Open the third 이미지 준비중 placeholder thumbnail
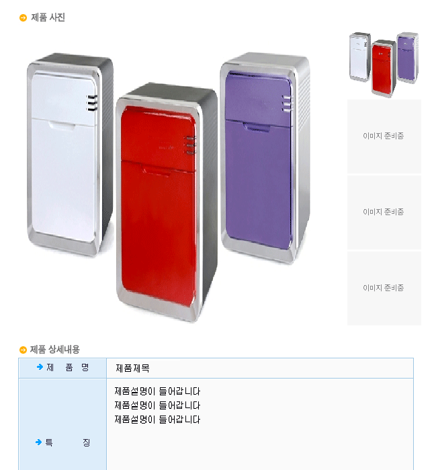This screenshot has width=434, height=470. (384, 288)
